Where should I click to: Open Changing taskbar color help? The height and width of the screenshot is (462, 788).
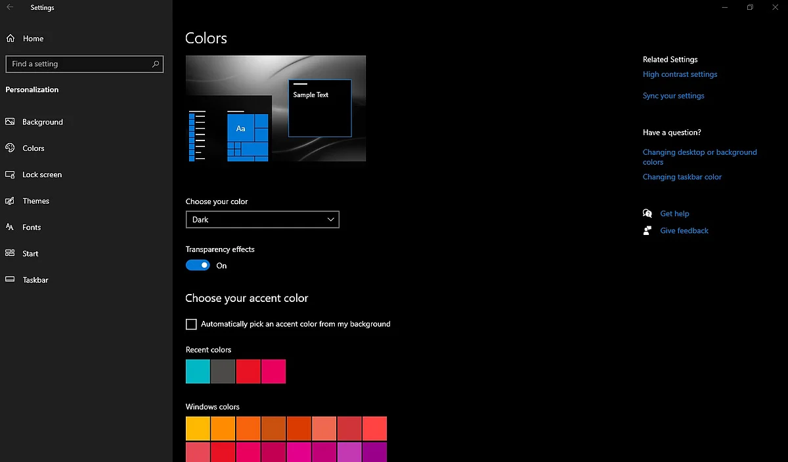682,177
